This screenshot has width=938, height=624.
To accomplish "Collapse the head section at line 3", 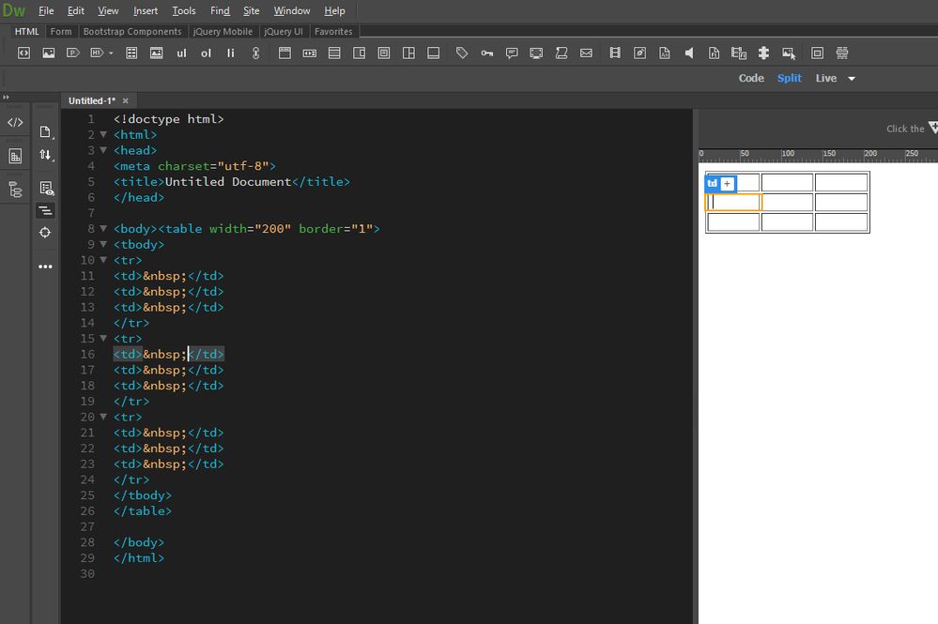I will tap(103, 150).
